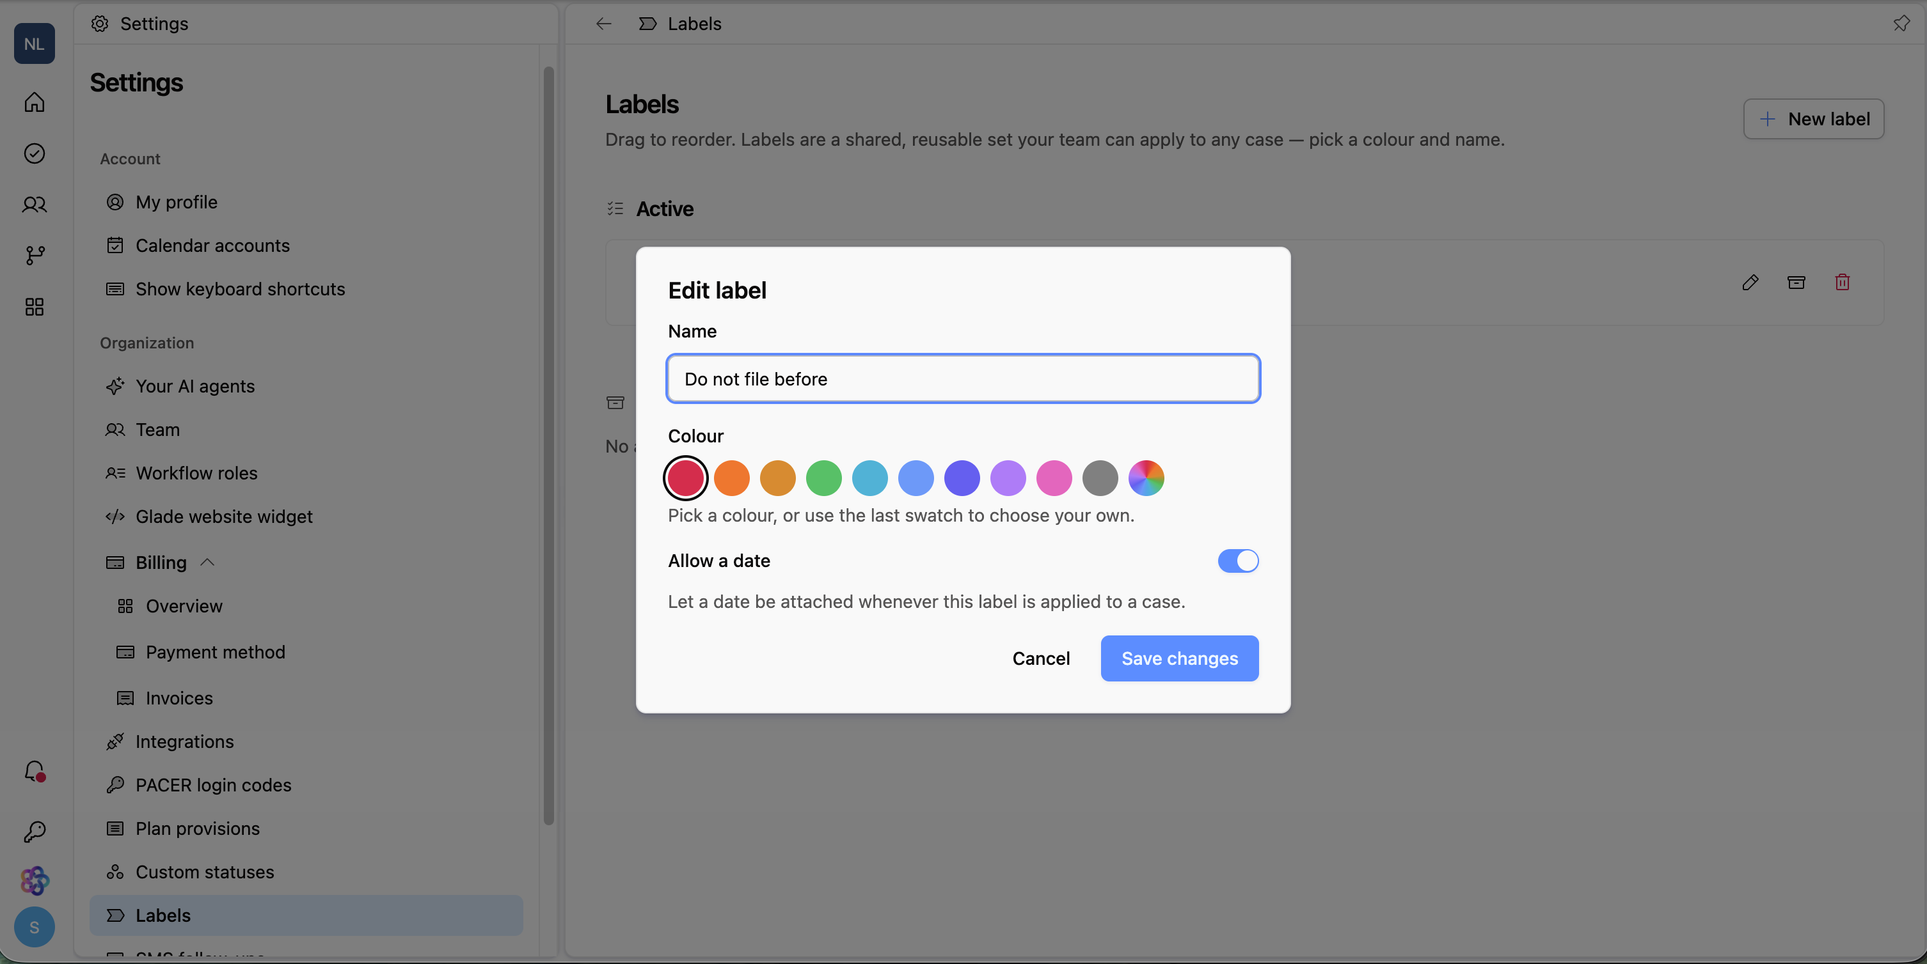Screen dimensions: 1927x964
Task: Open the Home icon in left rail
Action: 35,102
